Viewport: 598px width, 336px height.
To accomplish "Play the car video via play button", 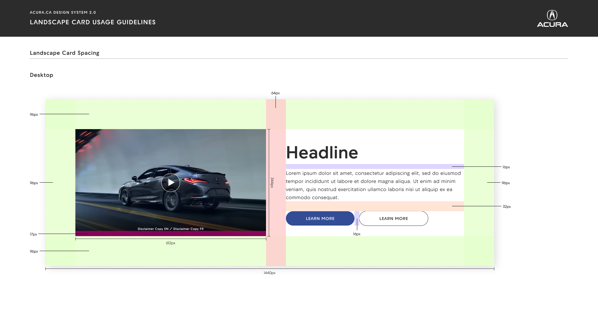I will click(x=171, y=183).
